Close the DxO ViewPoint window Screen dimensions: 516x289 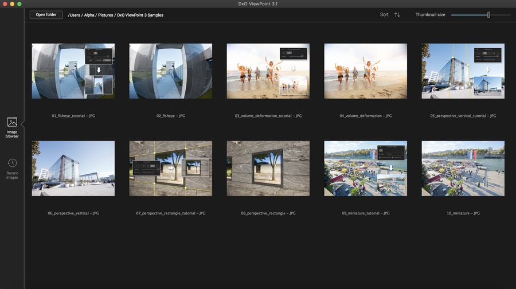click(x=5, y=4)
